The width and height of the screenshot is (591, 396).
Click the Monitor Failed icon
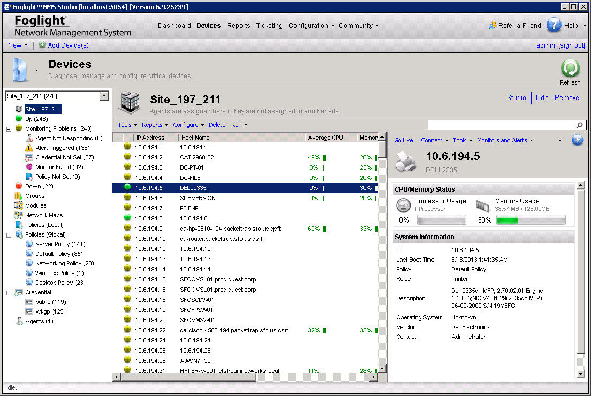[29, 167]
